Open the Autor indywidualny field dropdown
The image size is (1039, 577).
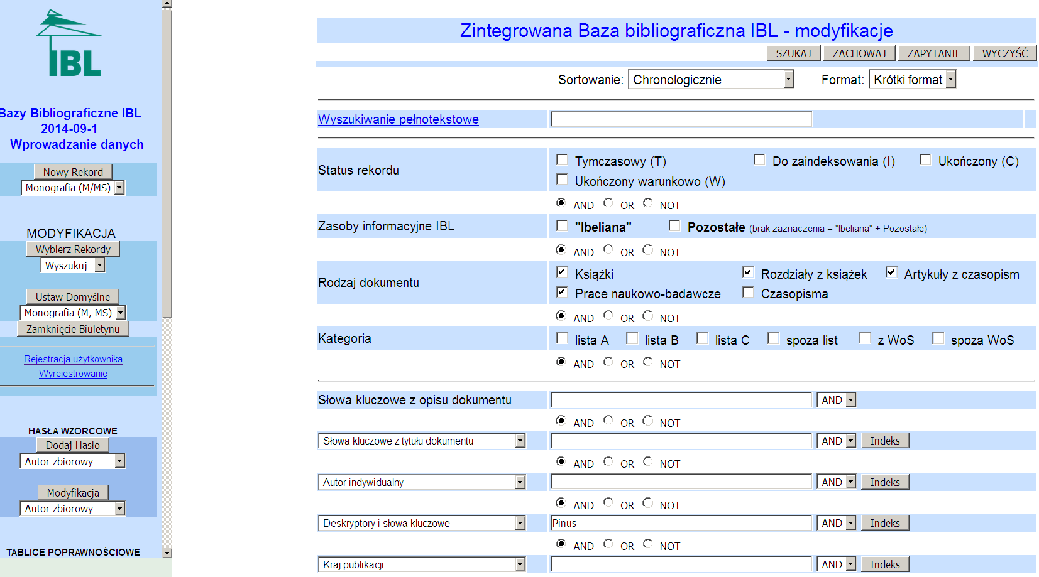(422, 482)
